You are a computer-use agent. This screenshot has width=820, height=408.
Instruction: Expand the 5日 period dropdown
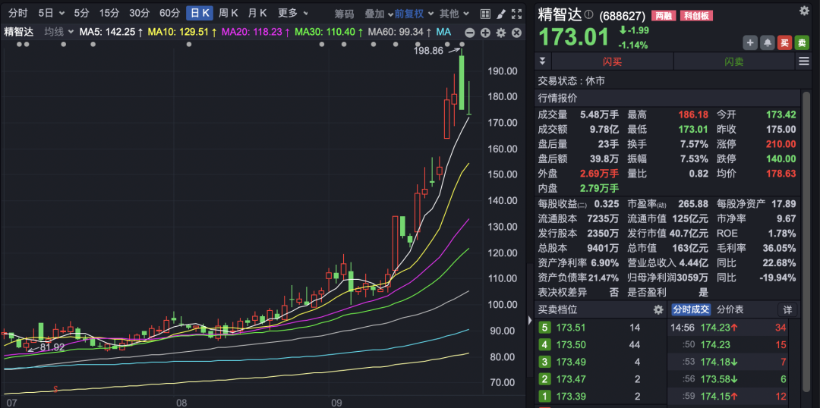point(52,13)
